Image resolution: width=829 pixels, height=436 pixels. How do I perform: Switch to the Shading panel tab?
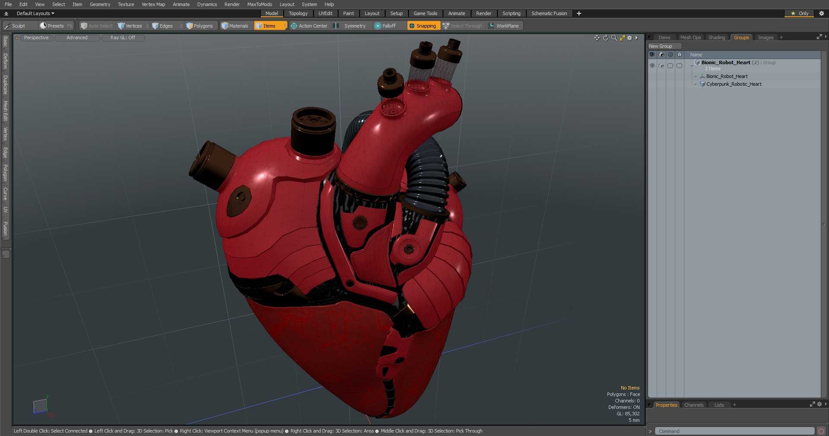717,37
